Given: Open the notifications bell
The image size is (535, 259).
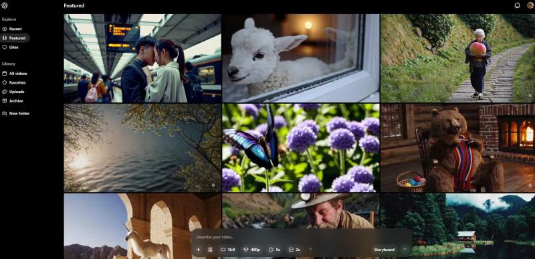Looking at the screenshot, I should [x=517, y=5].
